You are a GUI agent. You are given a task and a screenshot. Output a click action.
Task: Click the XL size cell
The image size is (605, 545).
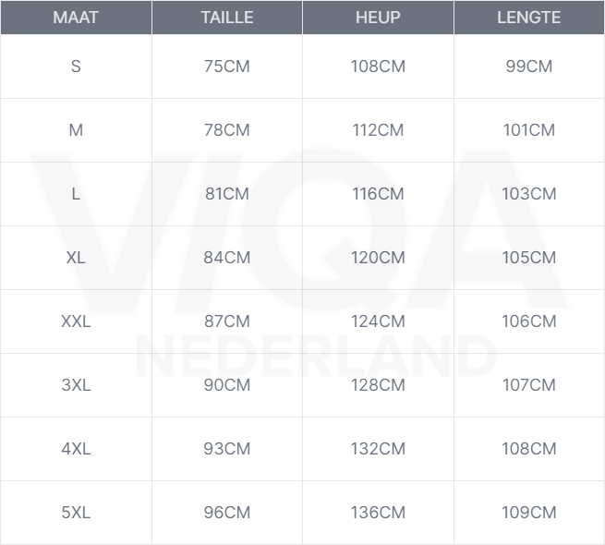click(x=76, y=258)
